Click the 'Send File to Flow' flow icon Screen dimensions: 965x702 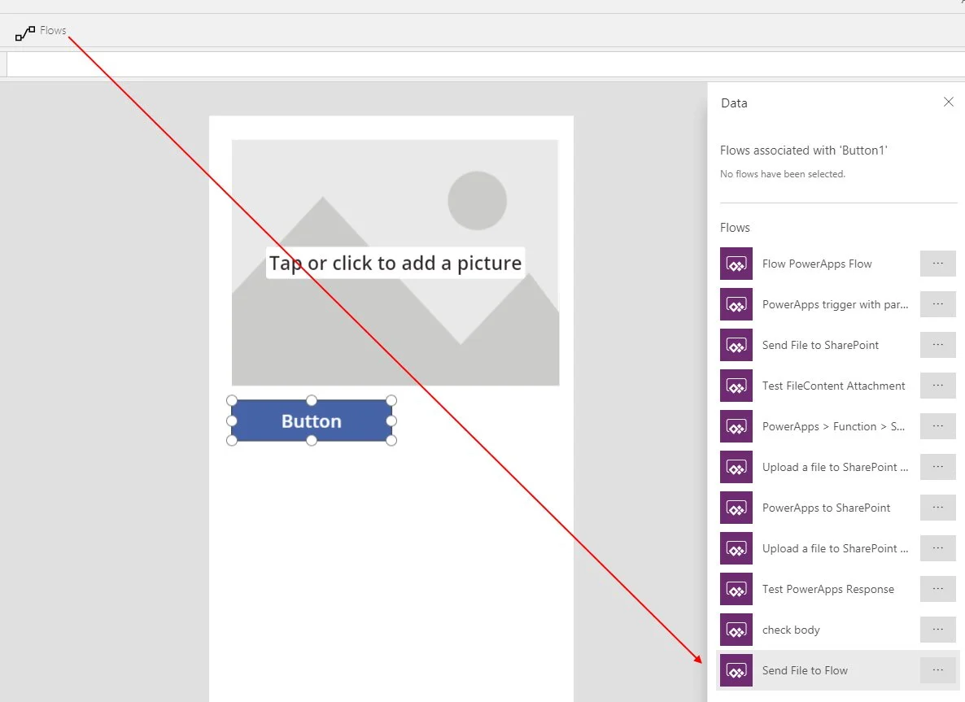(736, 670)
